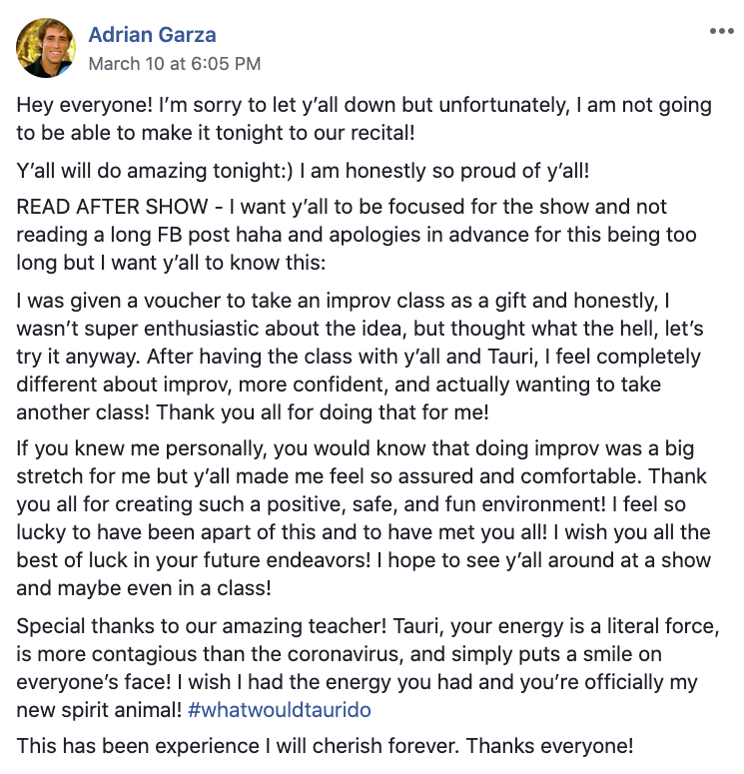This screenshot has height=774, width=744.
Task: Click the 'Special thanks to our amazing teacher!' text
Action: 202,626
